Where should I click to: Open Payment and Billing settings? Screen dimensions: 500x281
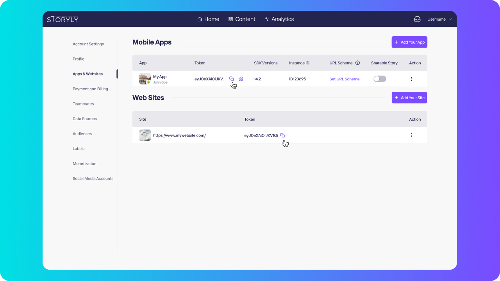click(x=90, y=89)
